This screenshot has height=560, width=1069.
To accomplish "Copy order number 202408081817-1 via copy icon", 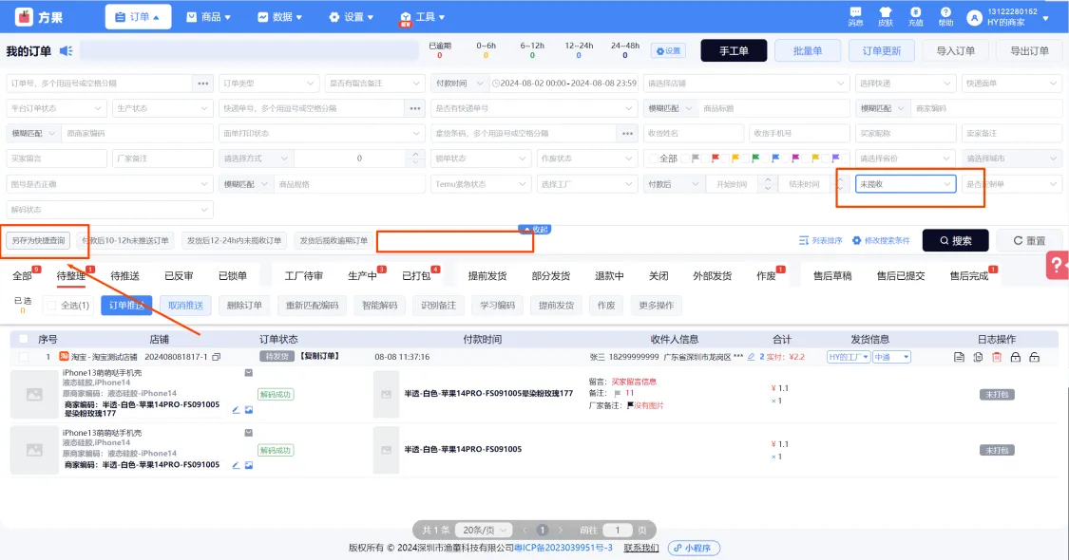I will point(217,357).
